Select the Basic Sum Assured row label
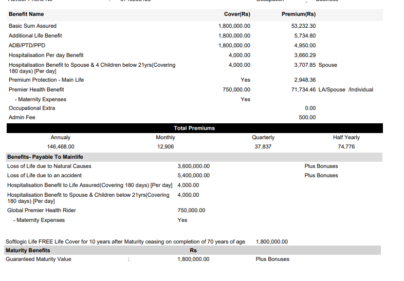Image resolution: width=404 pixels, height=281 pixels. click(x=32, y=26)
